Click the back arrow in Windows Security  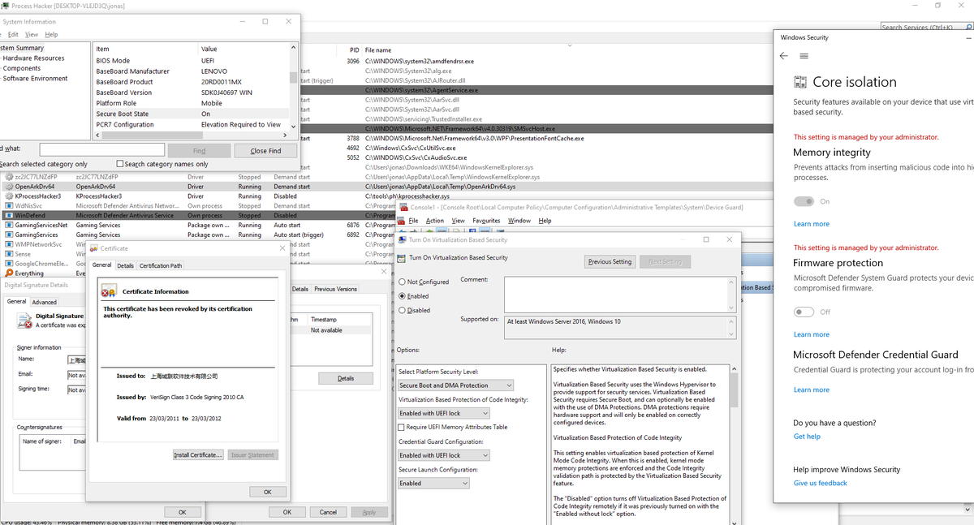click(x=783, y=56)
